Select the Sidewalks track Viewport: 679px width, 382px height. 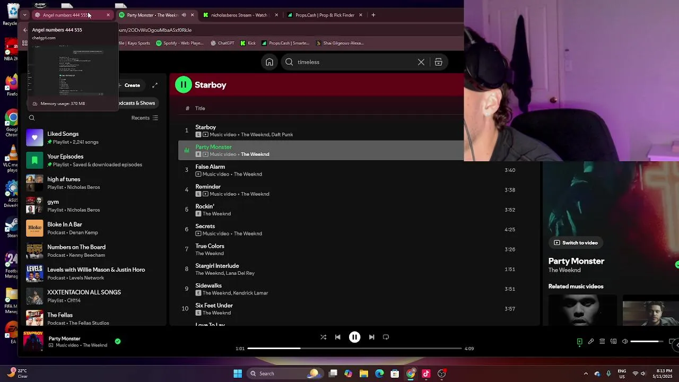click(x=355, y=289)
